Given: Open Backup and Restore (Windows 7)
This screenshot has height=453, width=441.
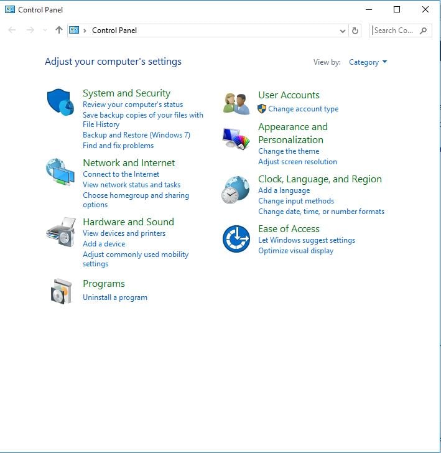Looking at the screenshot, I should click(137, 135).
